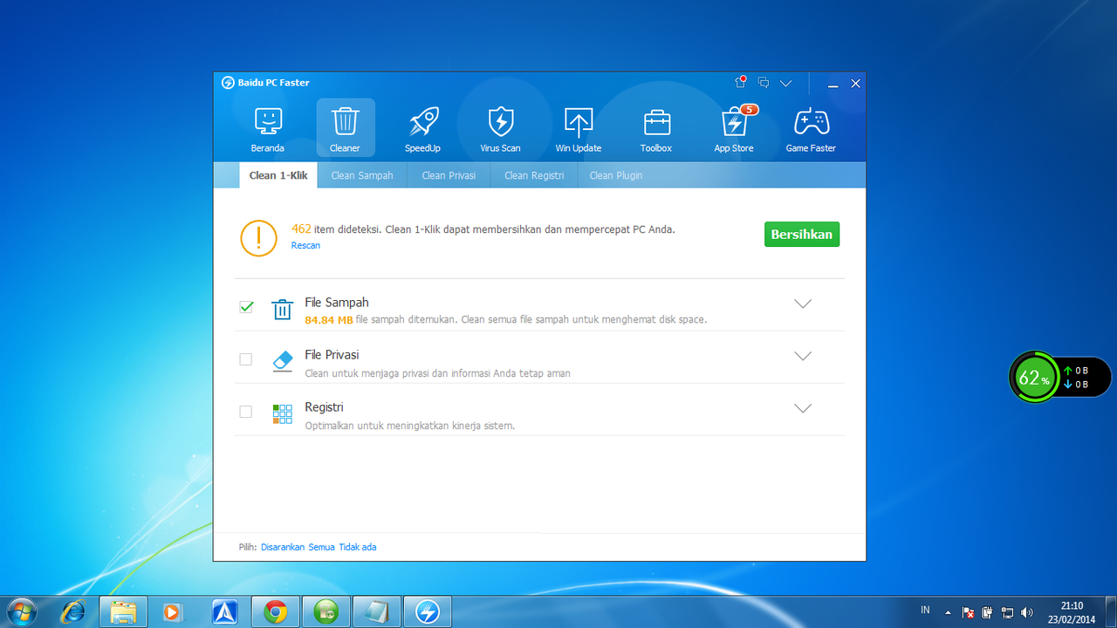1117x628 pixels.
Task: Show hidden tray icons arrow
Action: (x=948, y=612)
